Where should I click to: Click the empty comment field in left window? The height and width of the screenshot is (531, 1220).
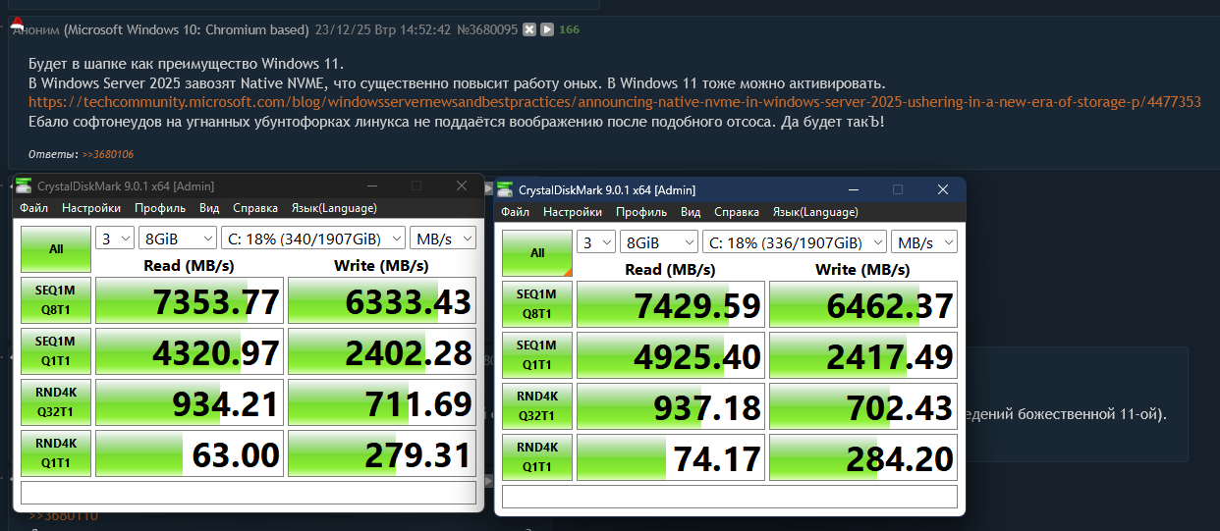tap(249, 492)
